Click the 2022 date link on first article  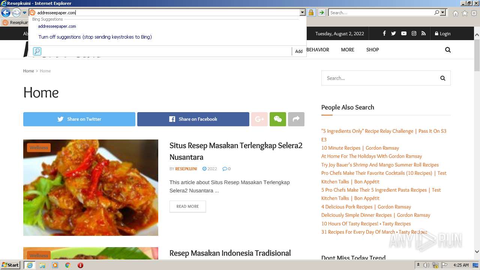point(210,169)
